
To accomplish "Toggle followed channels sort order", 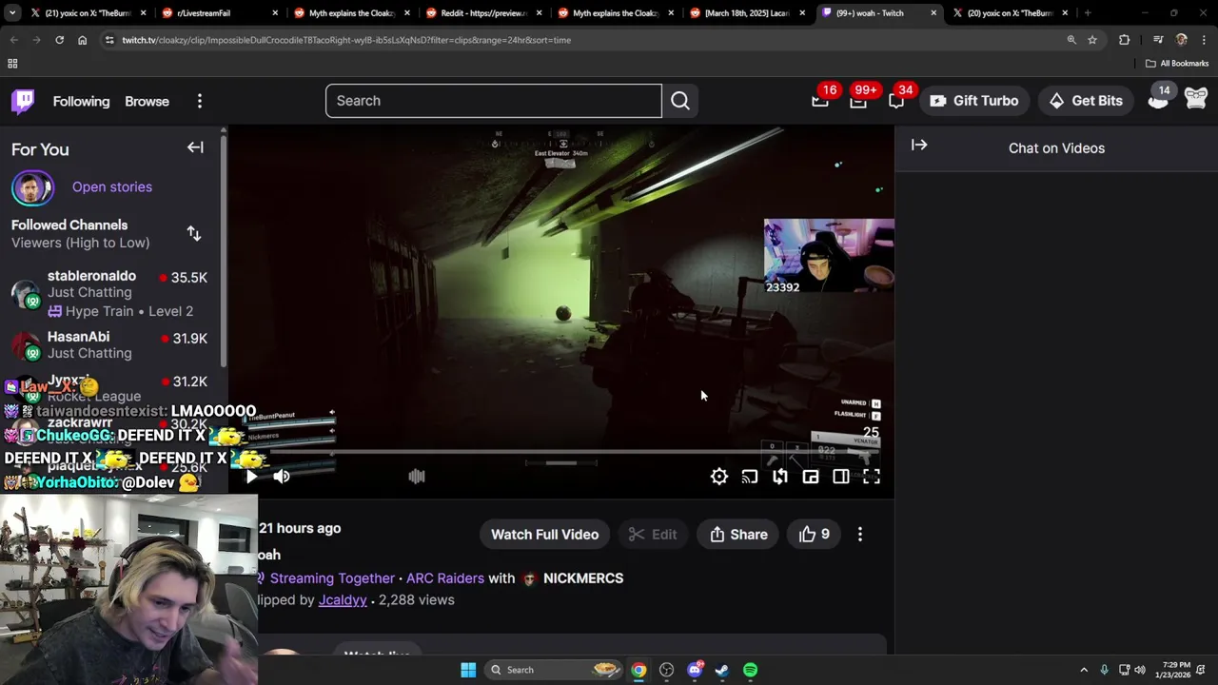I will (194, 233).
